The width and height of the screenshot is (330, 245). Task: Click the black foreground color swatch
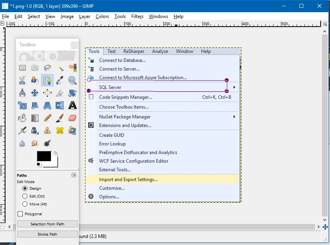44,156
